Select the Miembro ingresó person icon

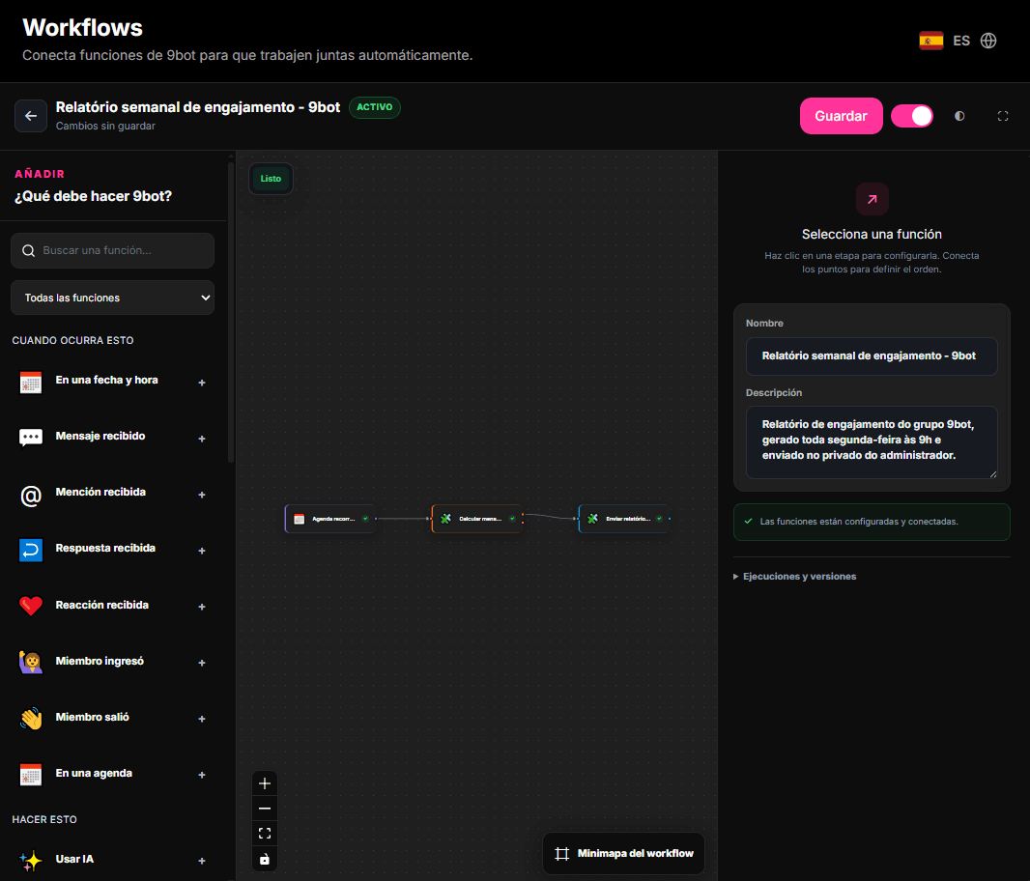tap(31, 663)
